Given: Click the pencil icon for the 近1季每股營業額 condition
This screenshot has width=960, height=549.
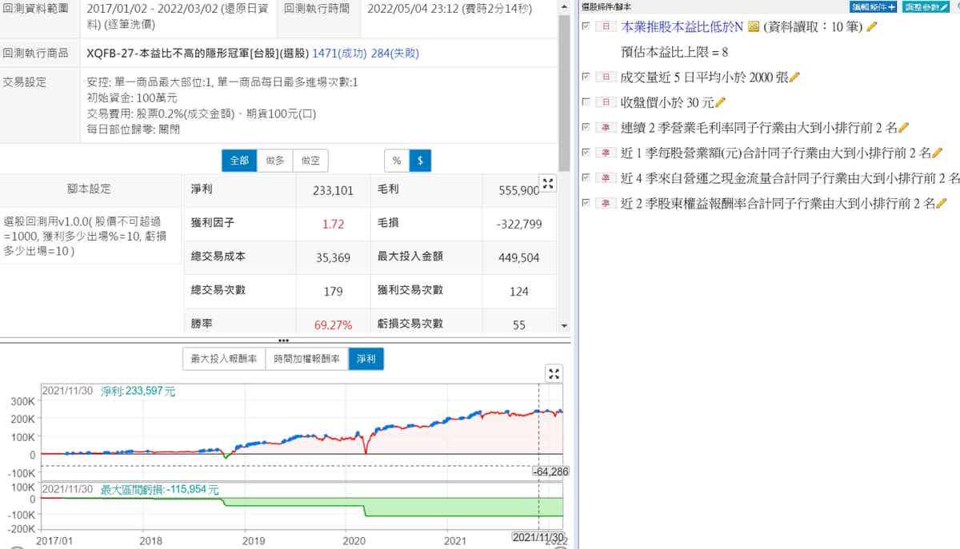Looking at the screenshot, I should point(937,153).
